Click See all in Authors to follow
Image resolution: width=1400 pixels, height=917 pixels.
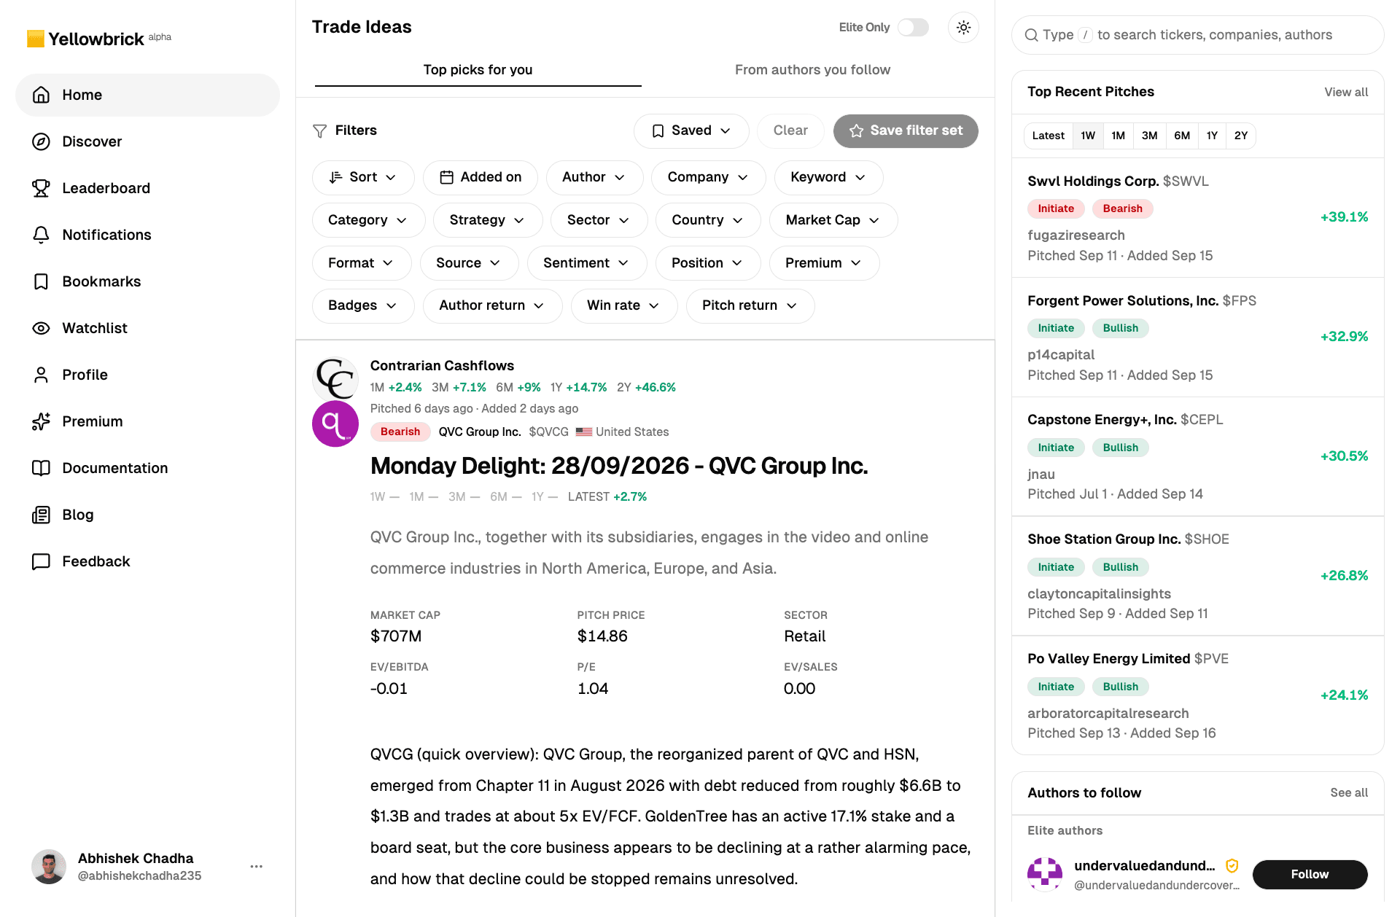1349,793
